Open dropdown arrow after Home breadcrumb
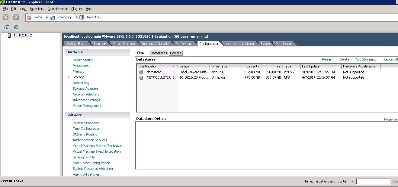This screenshot has height=187, width=398. pyautogui.click(x=47, y=17)
